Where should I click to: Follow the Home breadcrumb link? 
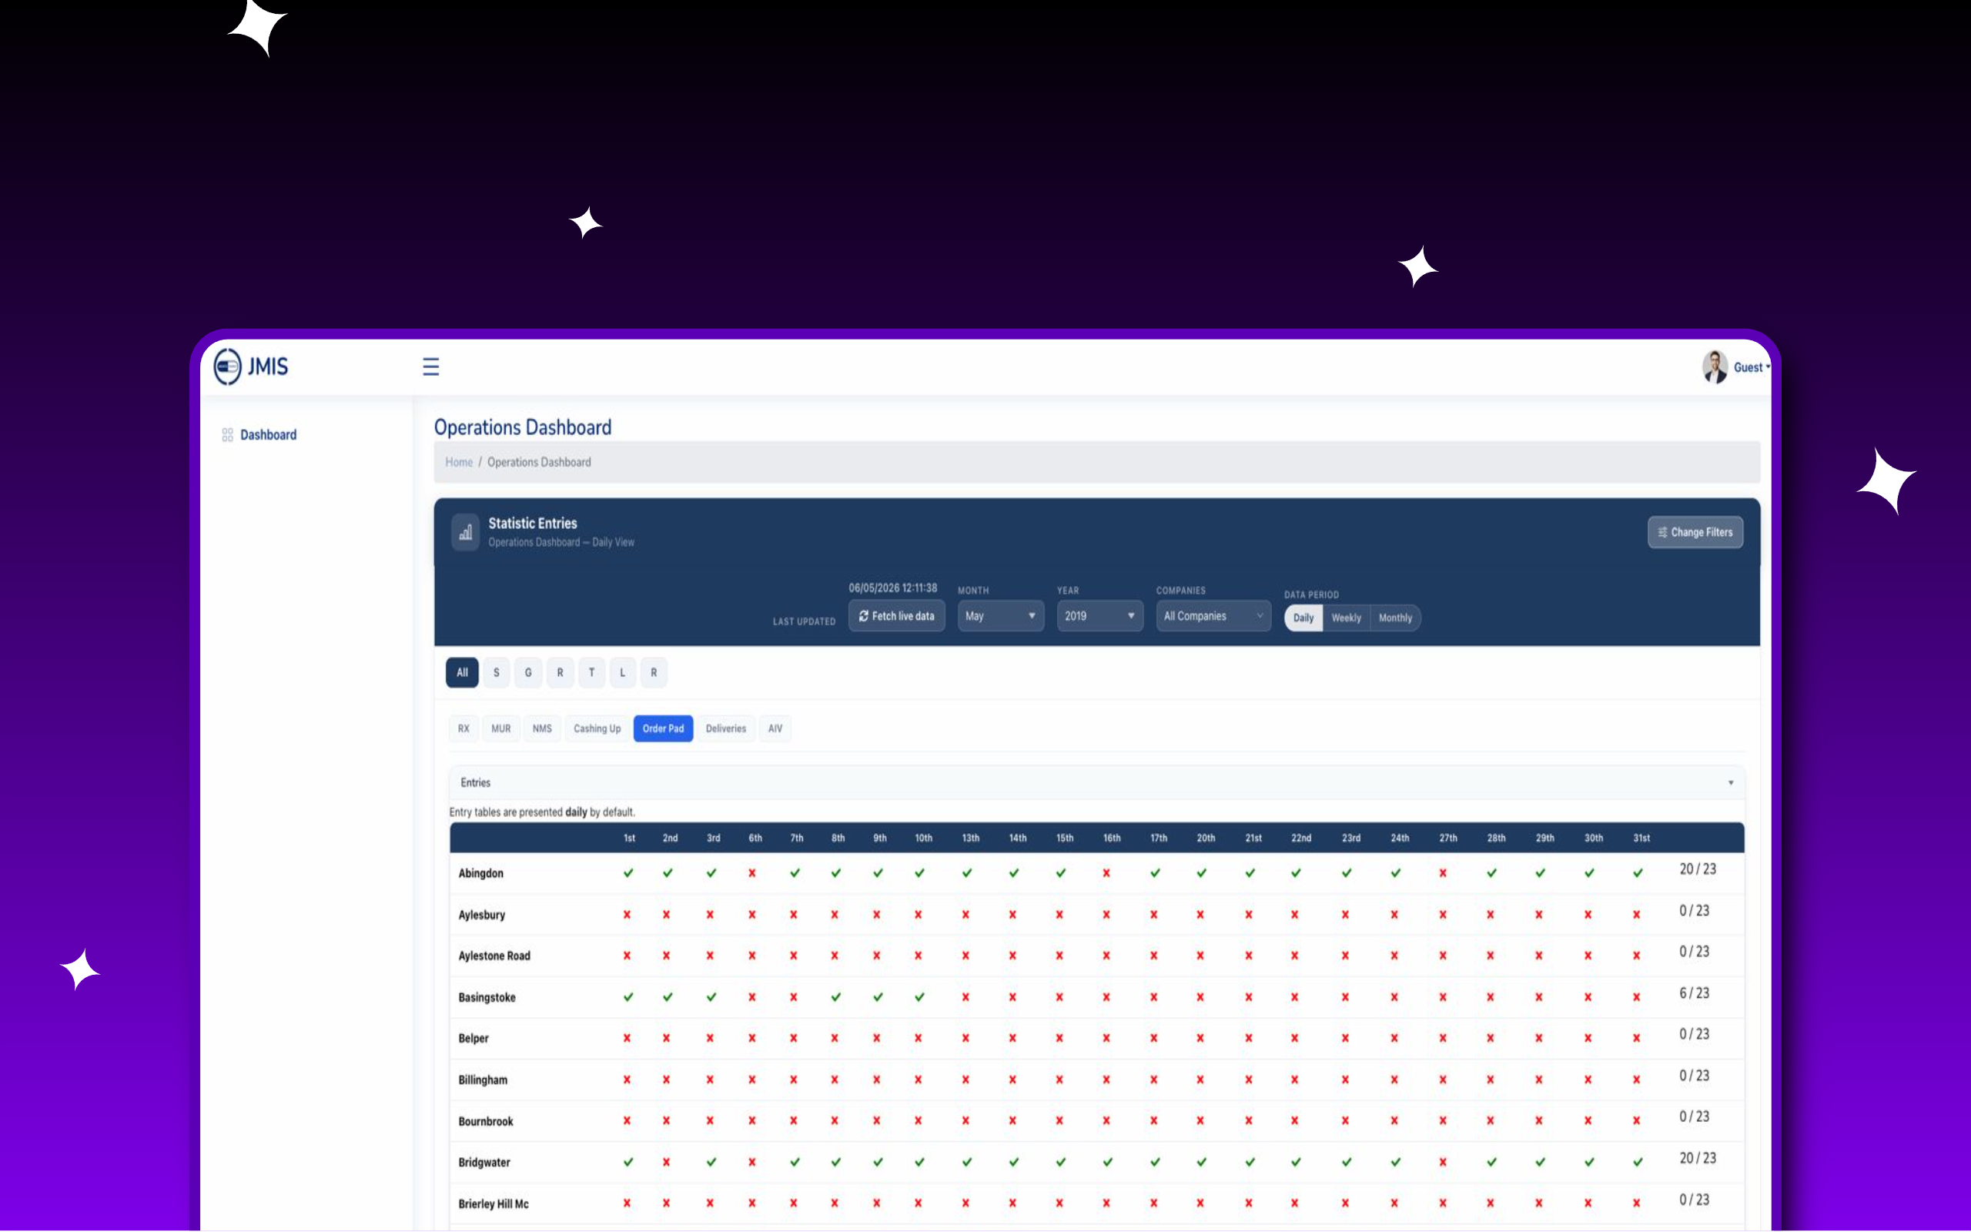[459, 462]
